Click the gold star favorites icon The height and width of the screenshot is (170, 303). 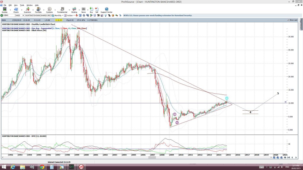[x=113, y=15]
